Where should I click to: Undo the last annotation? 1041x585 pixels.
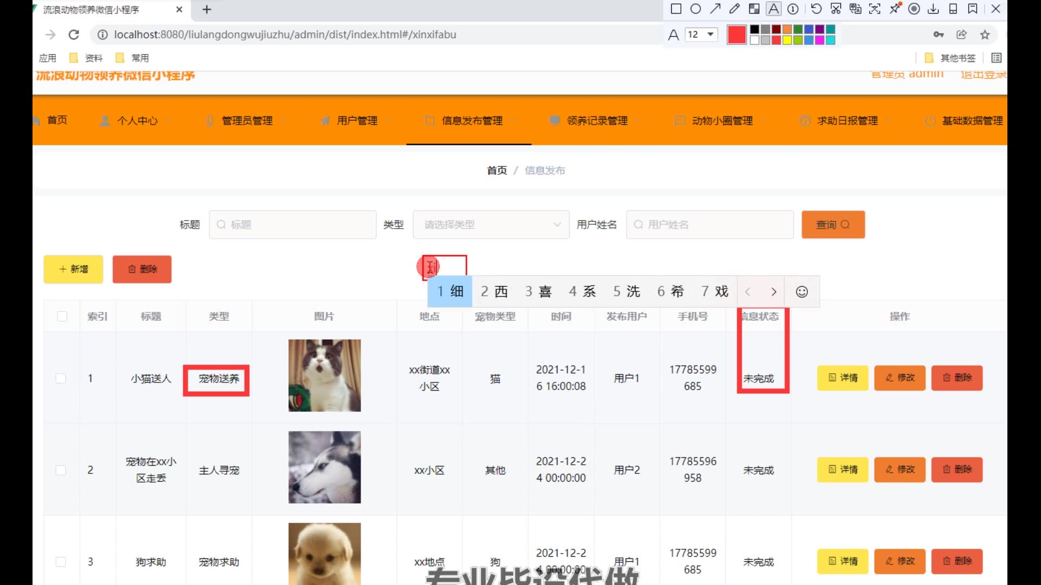pyautogui.click(x=816, y=9)
